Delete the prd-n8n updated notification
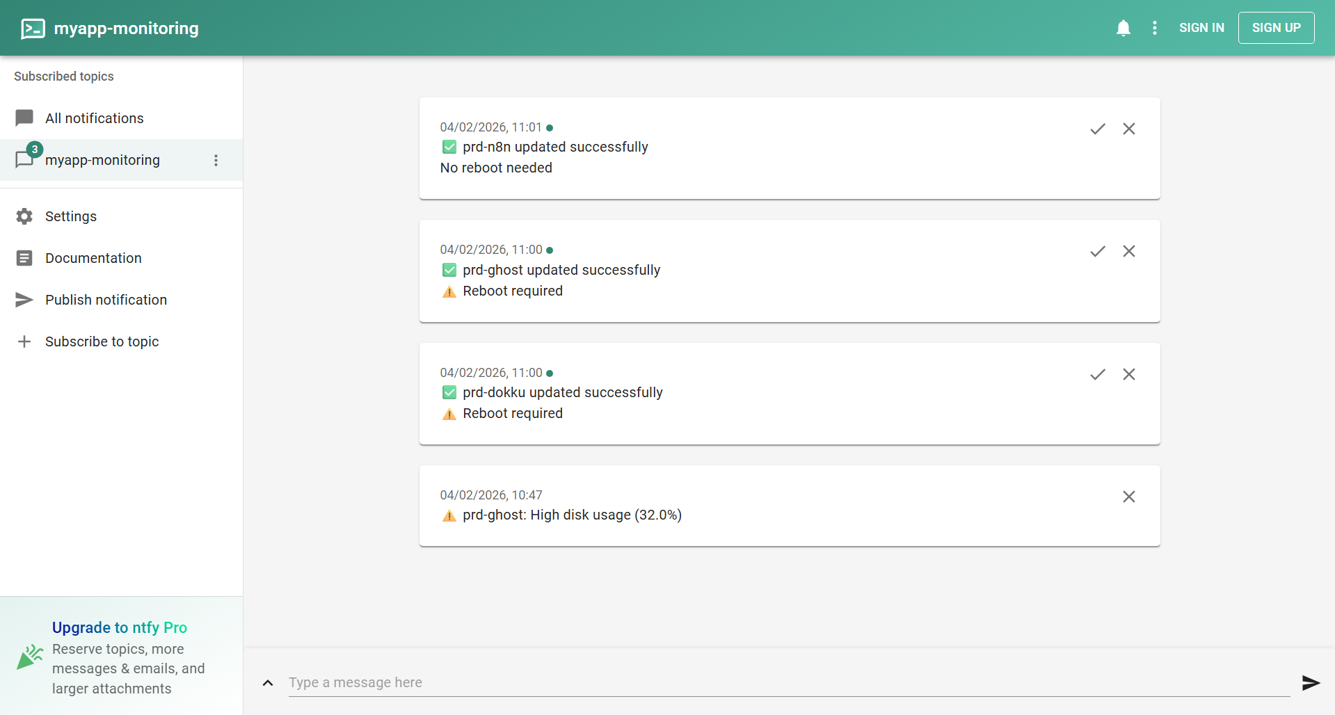Viewport: 1335px width, 715px height. click(x=1129, y=129)
